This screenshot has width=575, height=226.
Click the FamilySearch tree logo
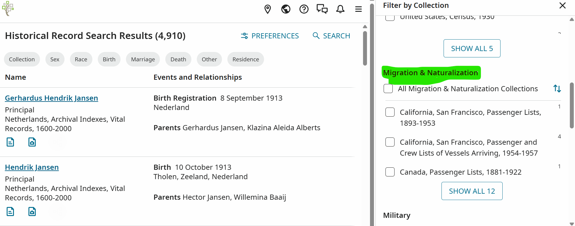8,8
